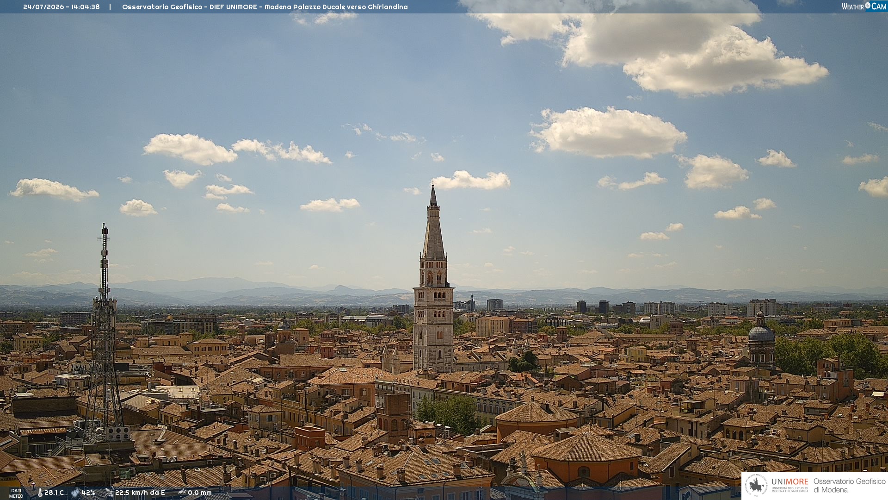
Task: Click the 'DATI METEO' label
Action: pyautogui.click(x=16, y=494)
